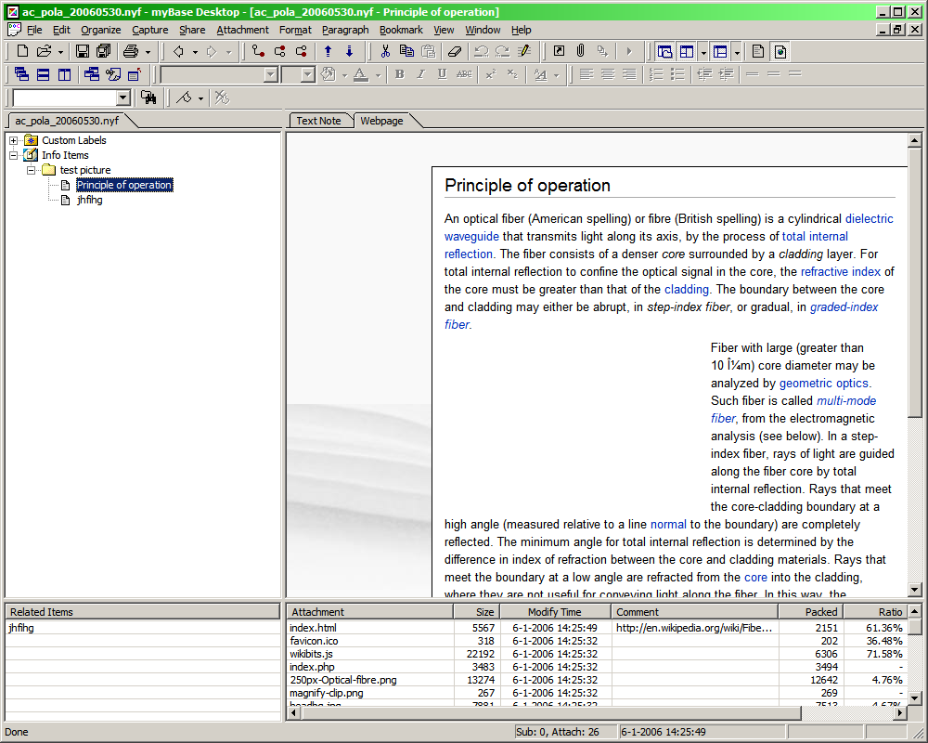Collapse the test picture folder
Viewport: 928px width, 743px height.
click(32, 170)
